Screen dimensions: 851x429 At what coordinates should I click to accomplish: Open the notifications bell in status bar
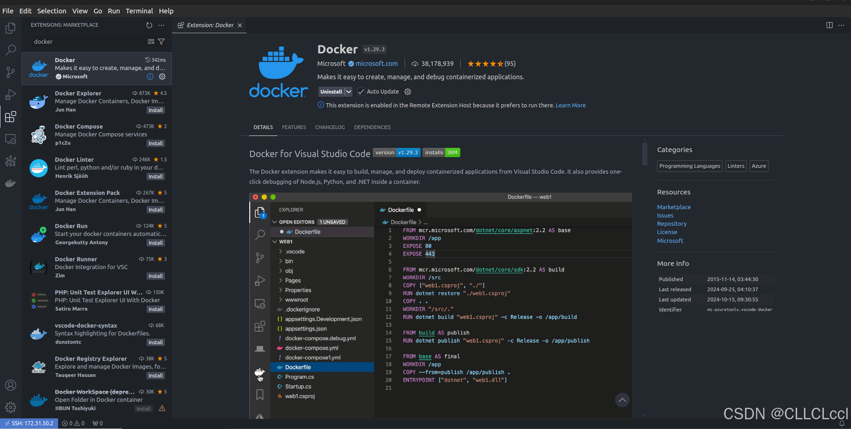click(842, 423)
